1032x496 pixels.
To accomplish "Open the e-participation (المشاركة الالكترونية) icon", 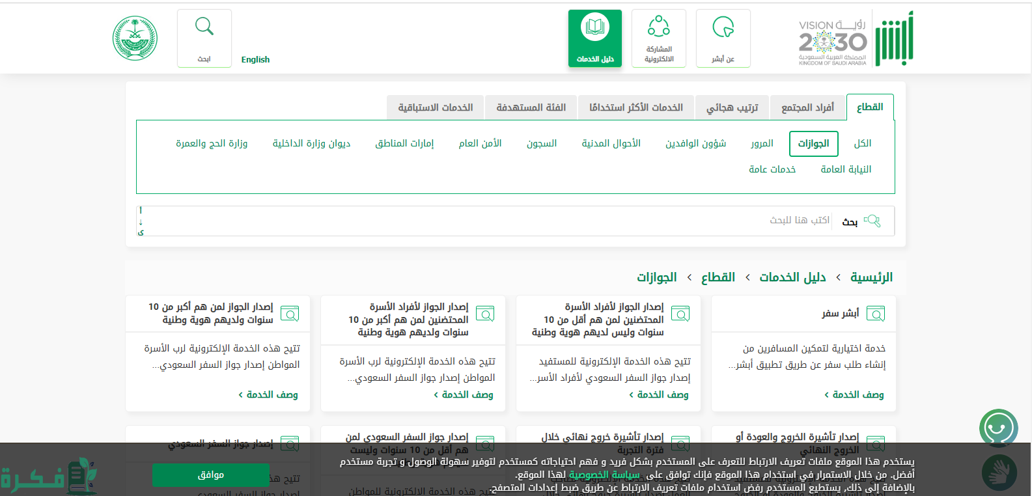I will [658, 27].
